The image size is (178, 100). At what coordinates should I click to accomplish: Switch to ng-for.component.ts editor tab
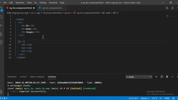tap(52, 8)
